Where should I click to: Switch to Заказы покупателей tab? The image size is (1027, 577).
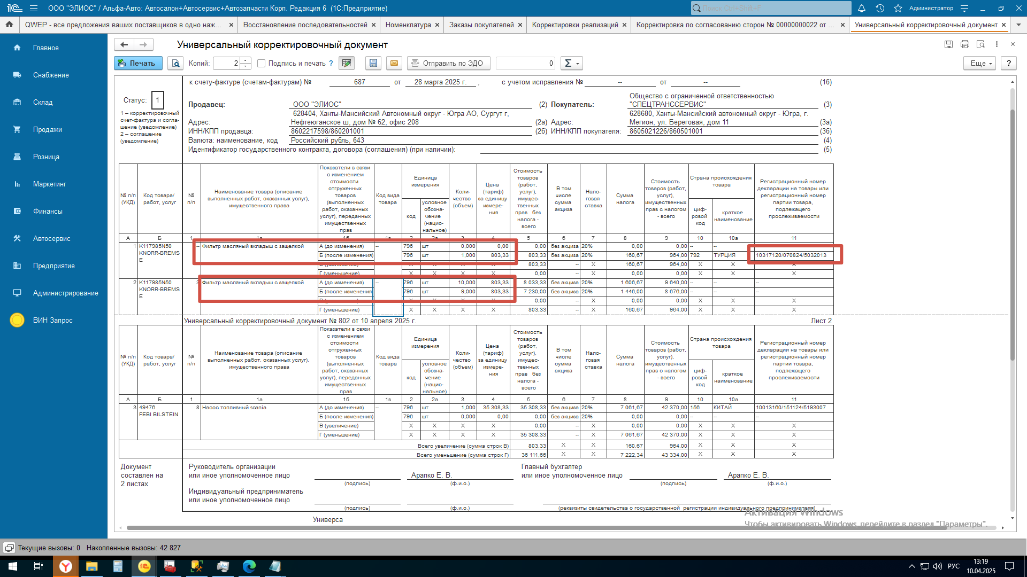[x=481, y=25]
